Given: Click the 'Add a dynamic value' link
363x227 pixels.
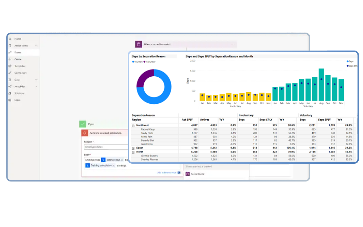Looking at the screenshot, I should 166,173.
